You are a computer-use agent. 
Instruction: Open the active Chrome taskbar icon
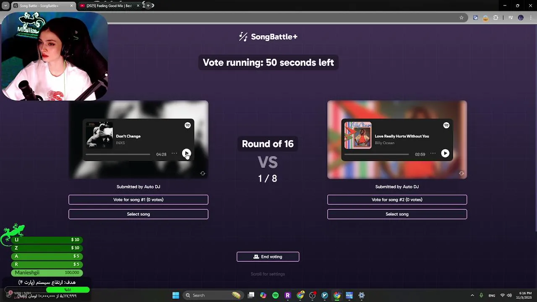pos(337,295)
